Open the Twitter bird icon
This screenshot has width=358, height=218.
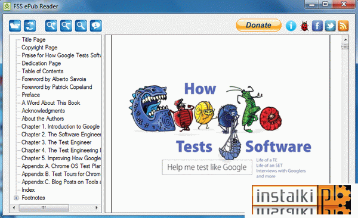tap(330, 26)
